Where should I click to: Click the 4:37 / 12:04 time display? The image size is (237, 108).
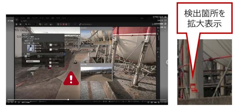(26, 102)
